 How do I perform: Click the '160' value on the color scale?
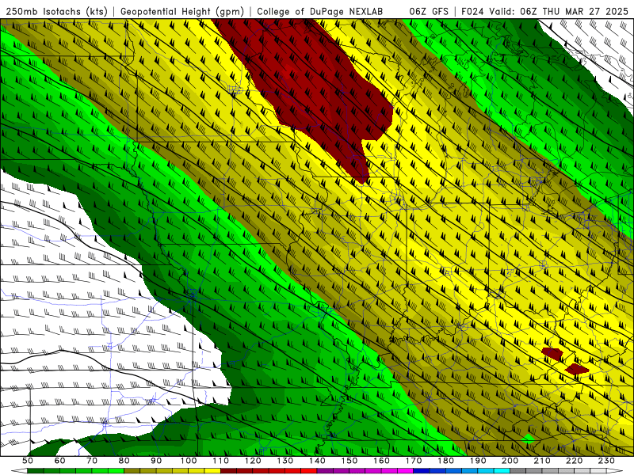(381, 461)
